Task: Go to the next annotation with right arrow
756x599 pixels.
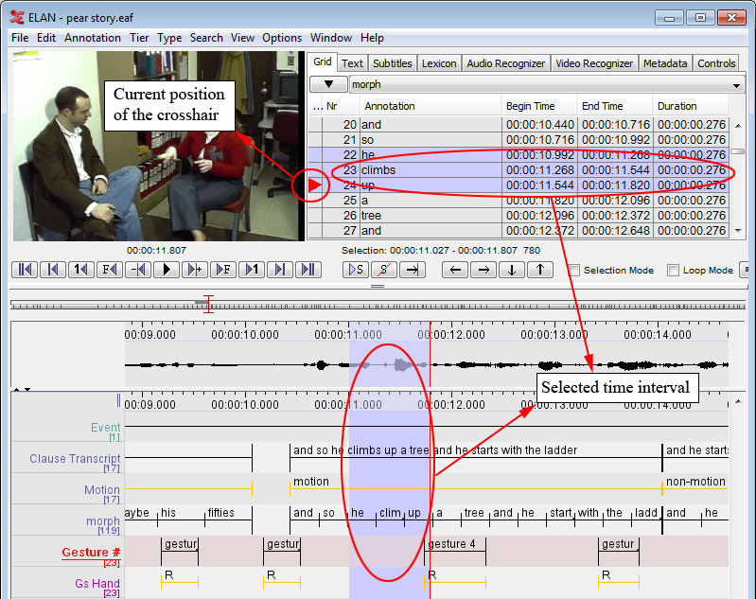Action: tap(483, 270)
